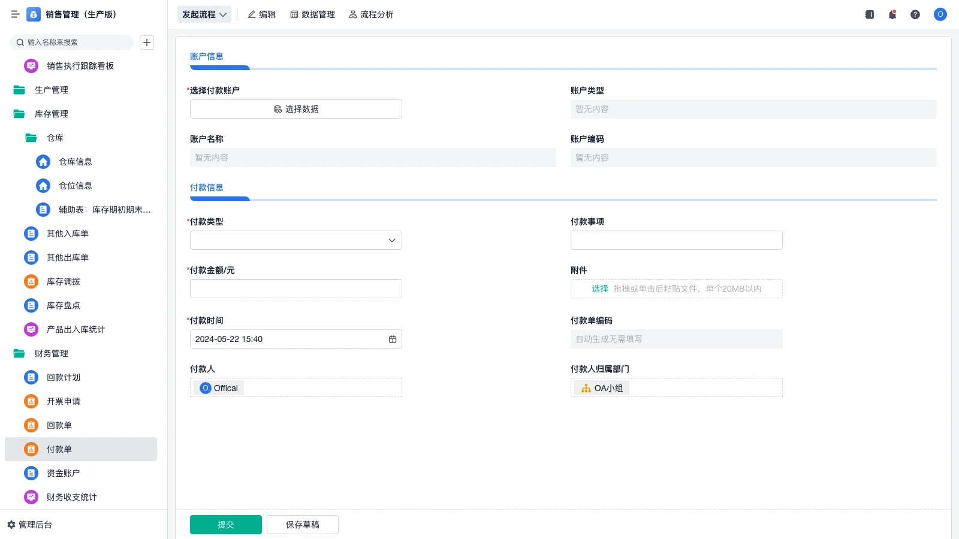Open the 编辑 (edit) tool in the toolbar
Viewport: 959px width, 539px height.
tap(261, 14)
